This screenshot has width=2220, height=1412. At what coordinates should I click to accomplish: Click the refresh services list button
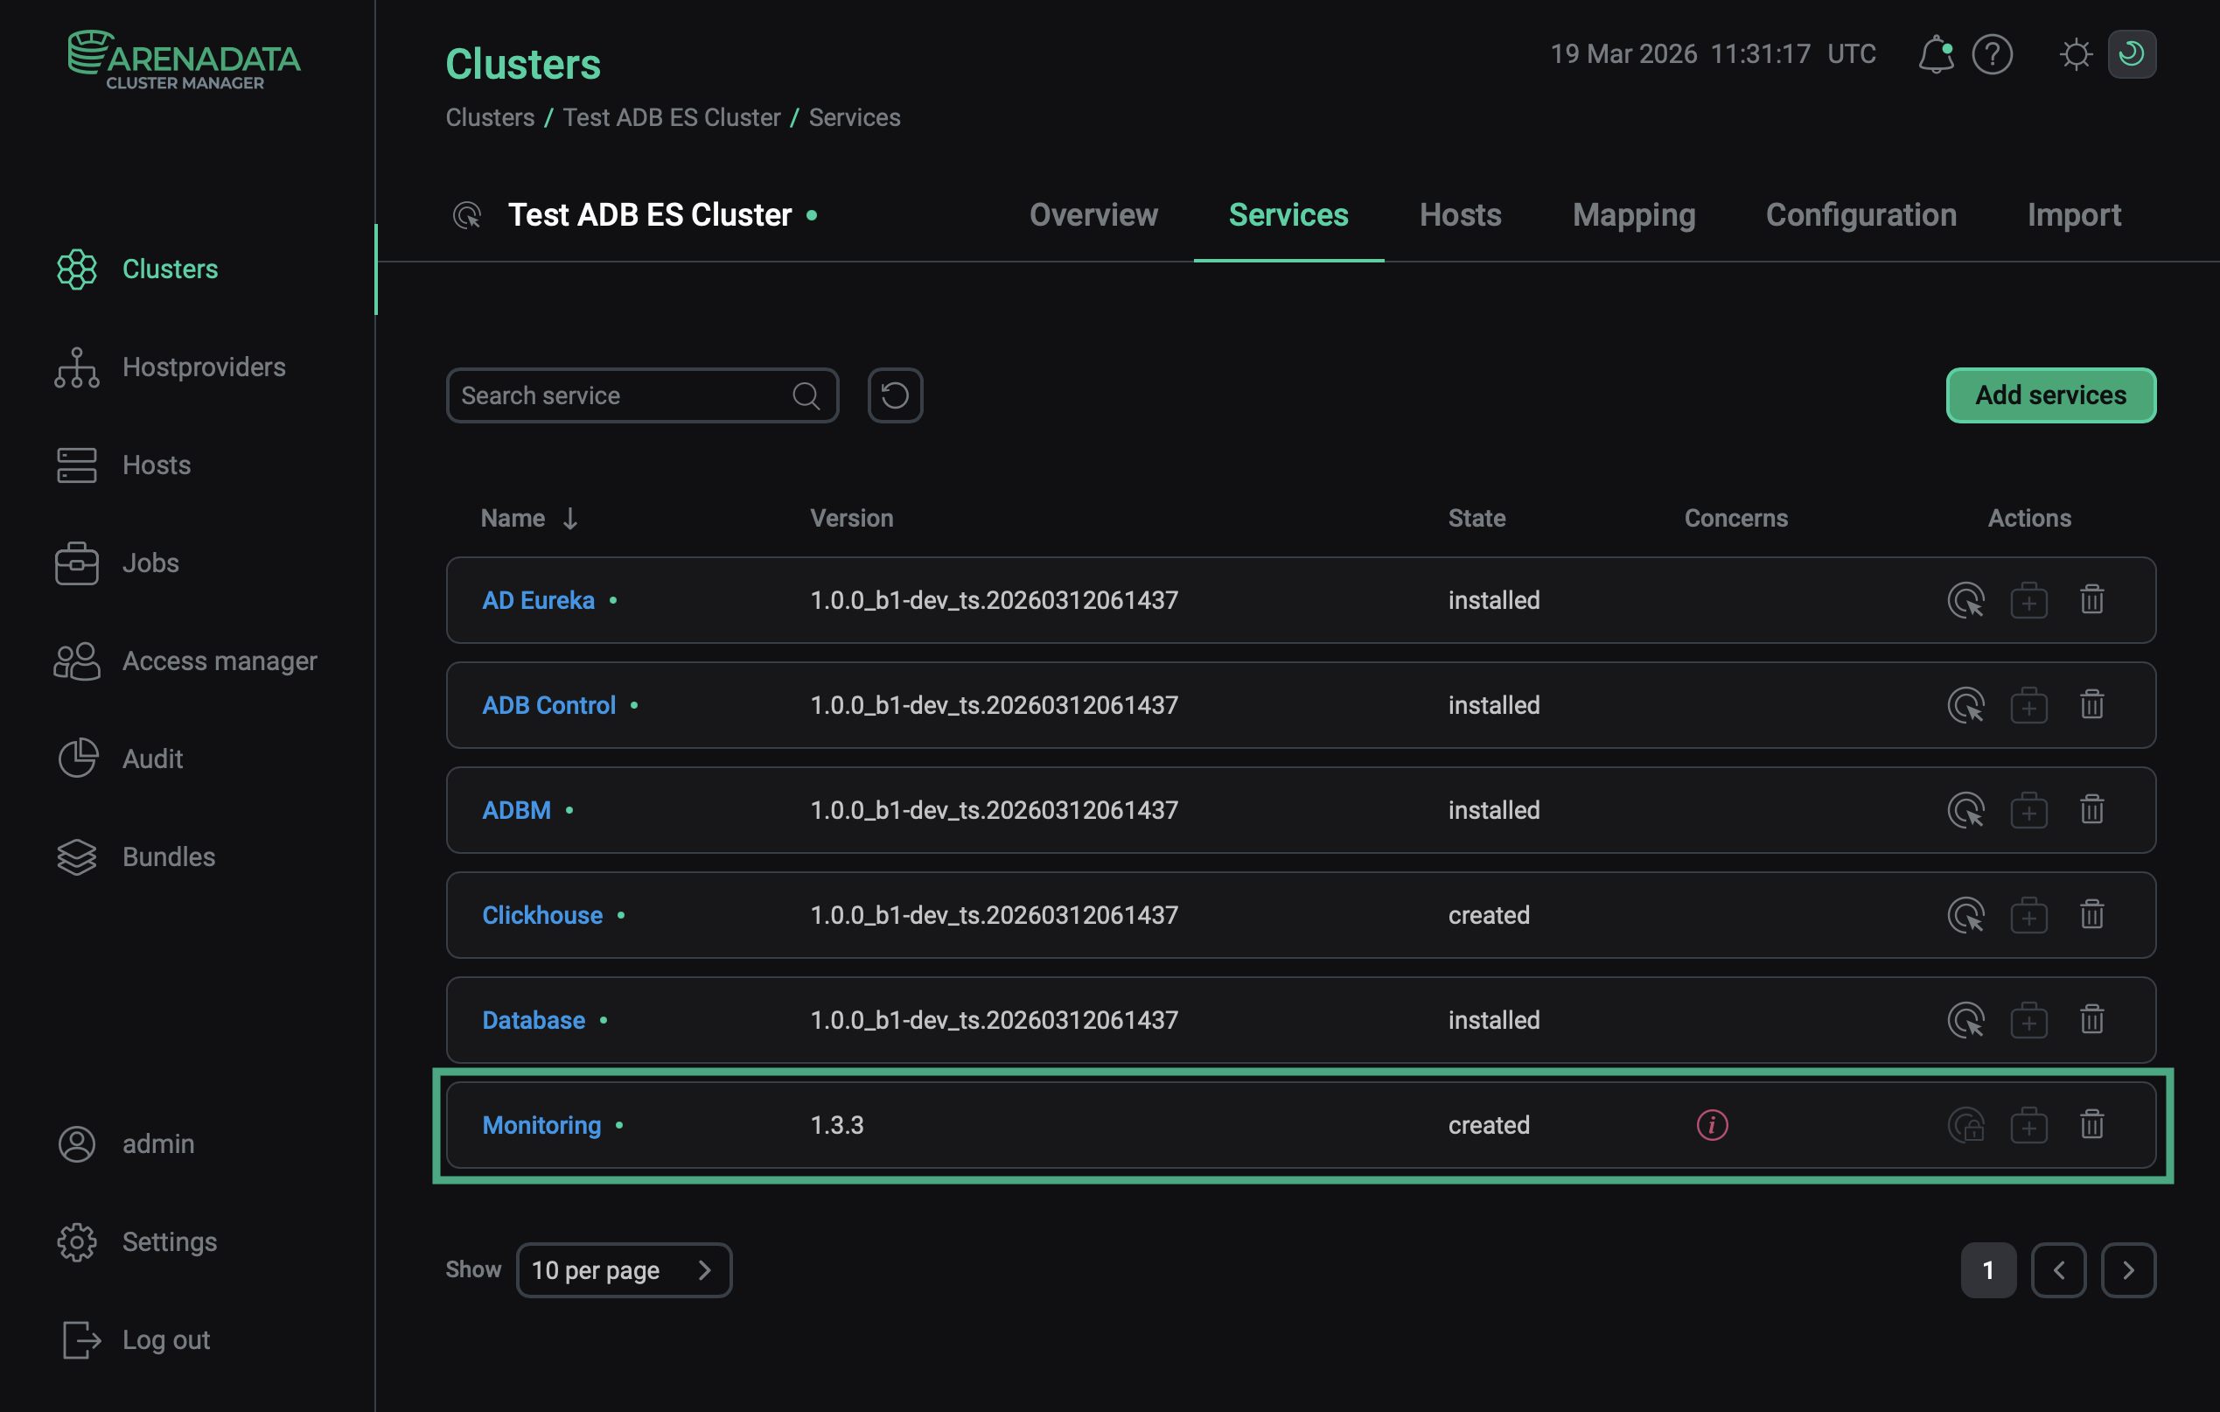(893, 395)
